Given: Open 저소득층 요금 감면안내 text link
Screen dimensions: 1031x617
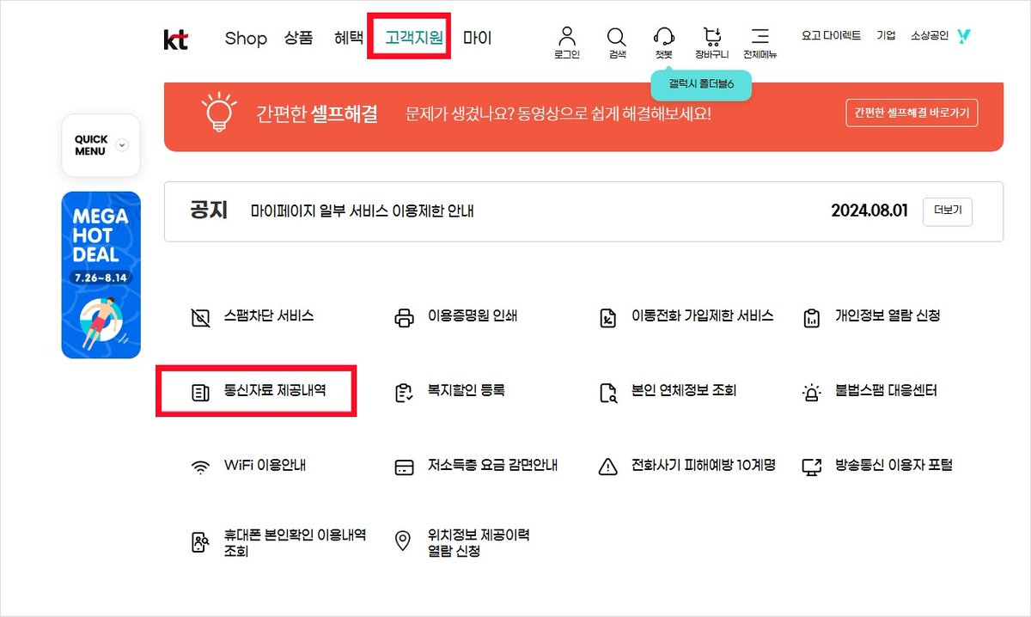Looking at the screenshot, I should [493, 466].
